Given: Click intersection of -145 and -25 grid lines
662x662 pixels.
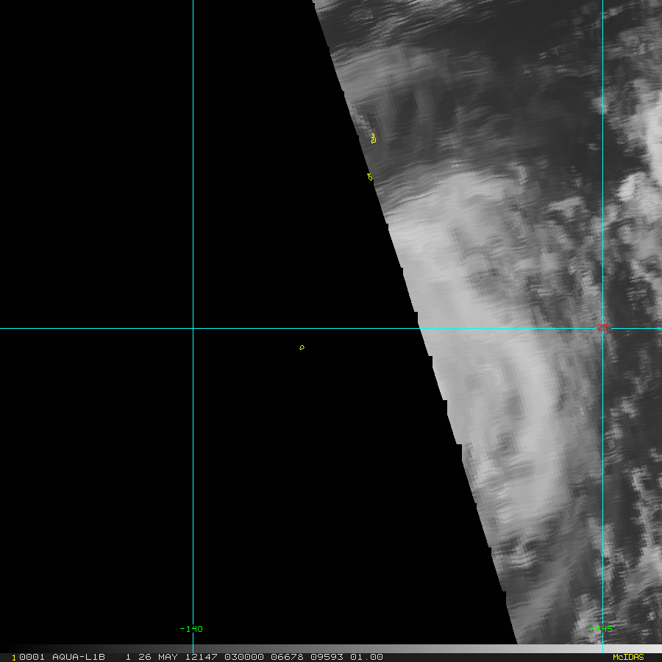Looking at the screenshot, I should pos(602,329).
